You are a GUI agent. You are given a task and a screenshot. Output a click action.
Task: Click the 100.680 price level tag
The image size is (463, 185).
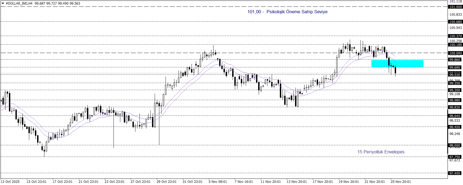coord(455,22)
